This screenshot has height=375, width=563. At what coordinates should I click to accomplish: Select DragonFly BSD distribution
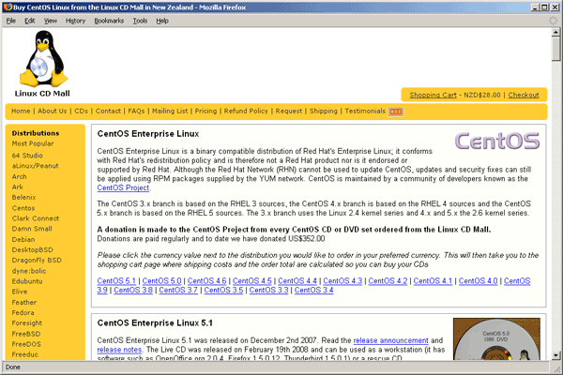(37, 261)
